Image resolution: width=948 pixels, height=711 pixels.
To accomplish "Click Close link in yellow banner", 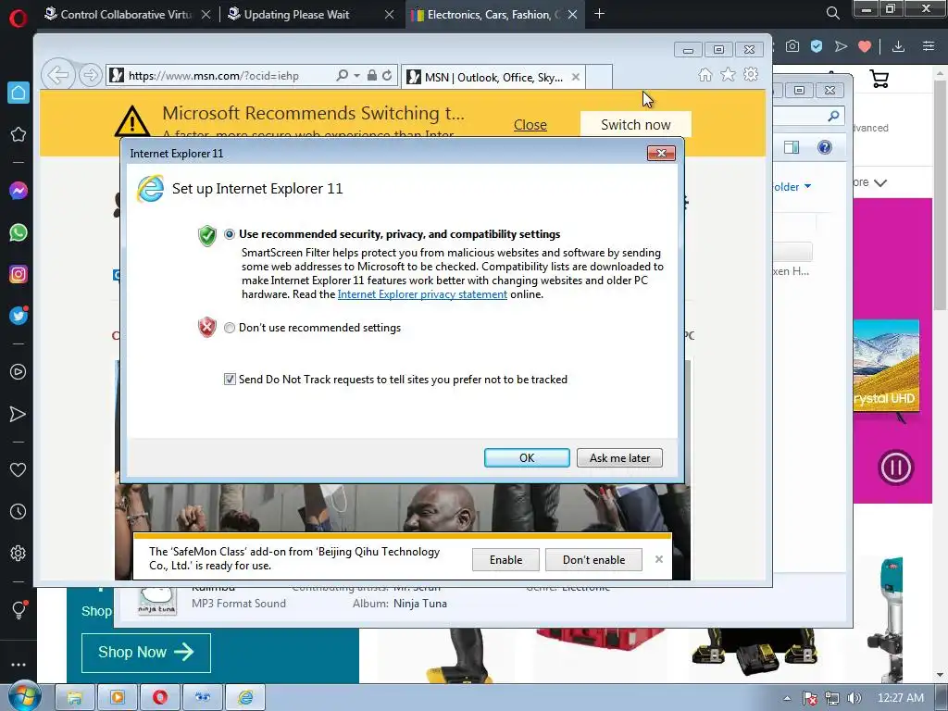I will coord(530,125).
